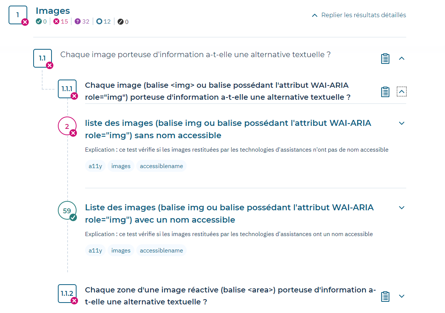Image resolution: width=445 pixels, height=313 pixels.
Task: Click the green validated count icon 0
Action: (x=39, y=21)
